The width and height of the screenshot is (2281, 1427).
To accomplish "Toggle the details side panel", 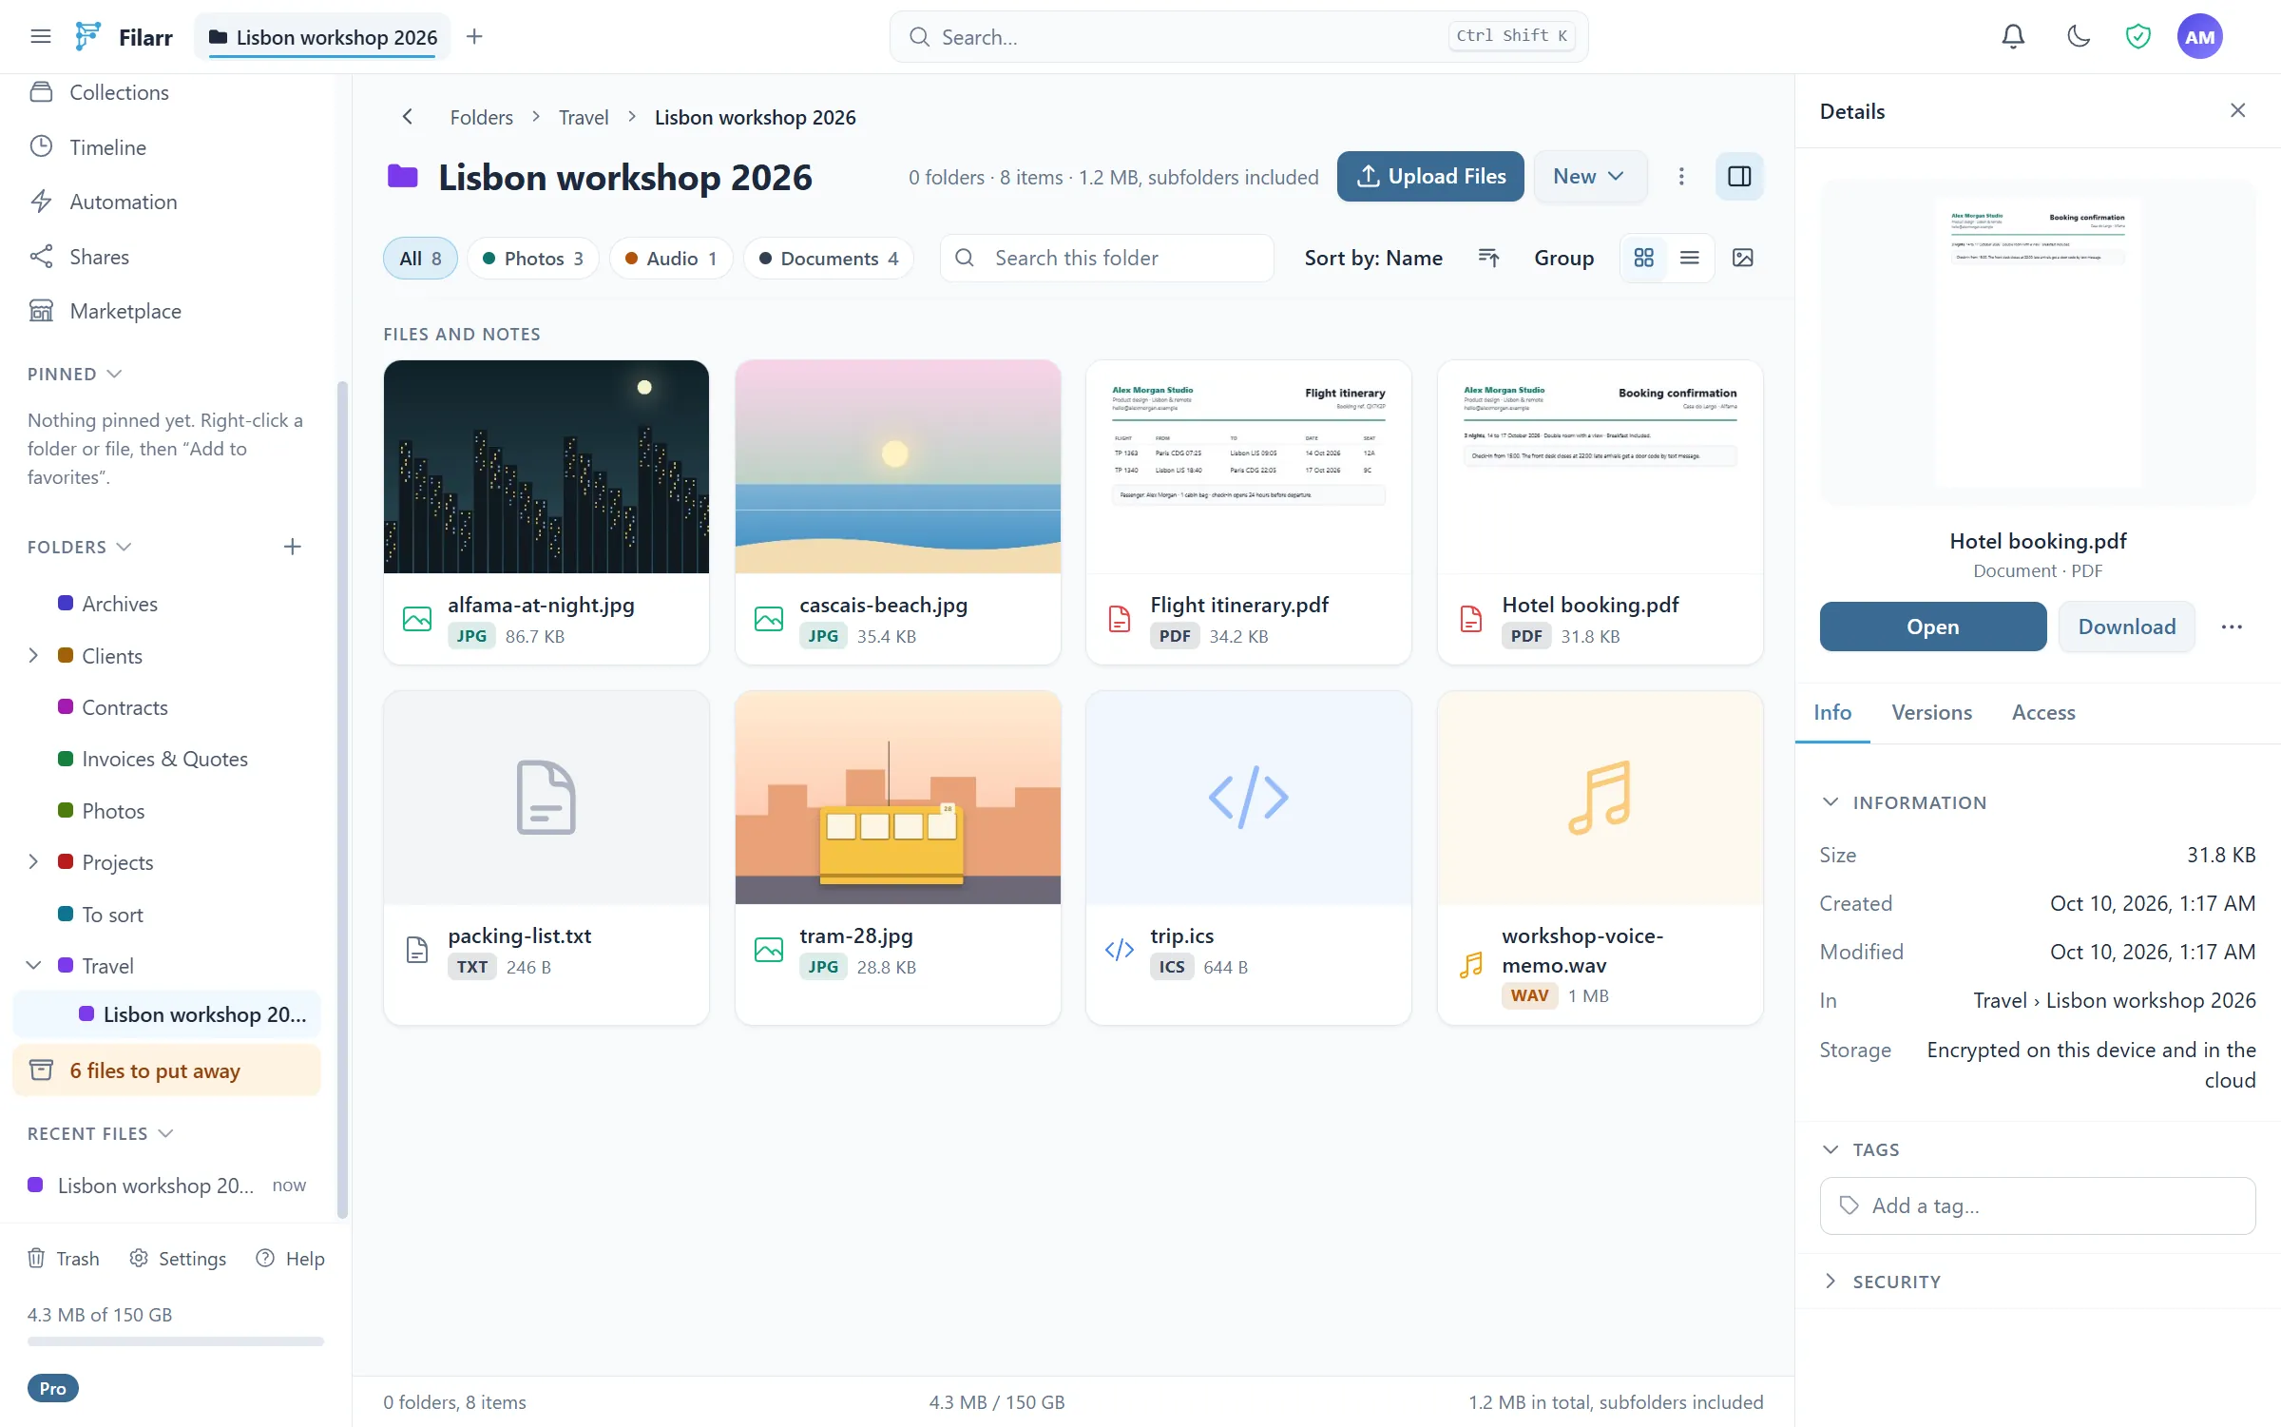I will pyautogui.click(x=1739, y=177).
